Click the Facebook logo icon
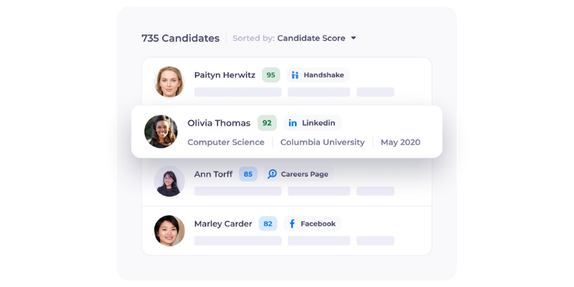This screenshot has width=574, height=287. pyautogui.click(x=292, y=224)
